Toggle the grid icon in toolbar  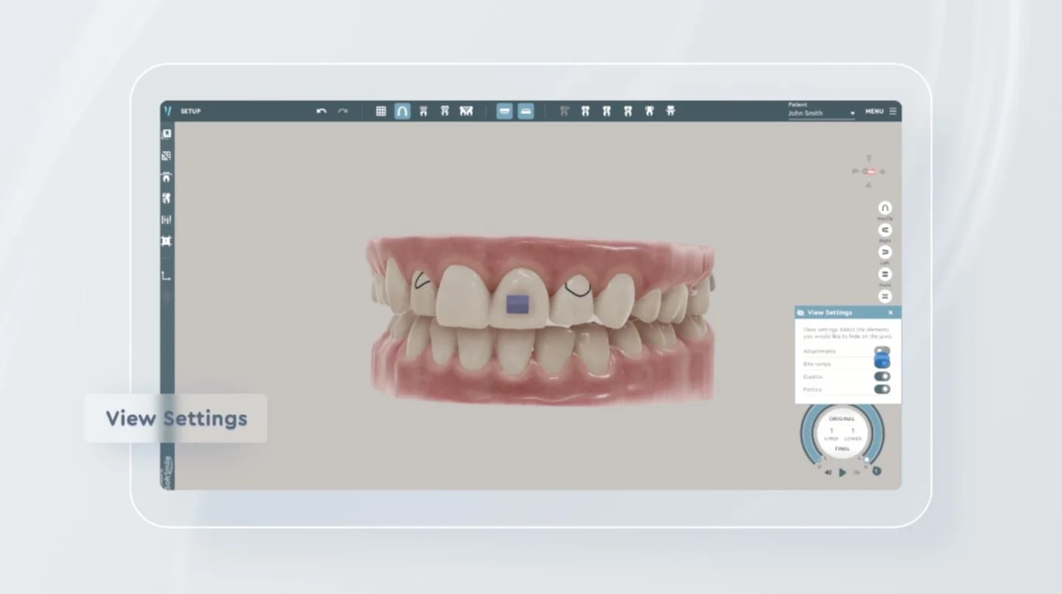381,111
